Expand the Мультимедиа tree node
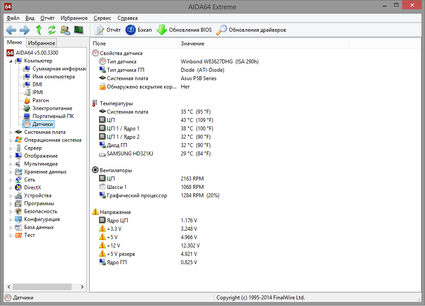The width and height of the screenshot is (425, 306). 11,164
